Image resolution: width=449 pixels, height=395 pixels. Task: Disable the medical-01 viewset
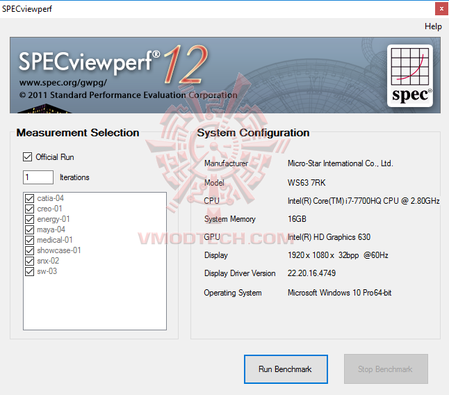pyautogui.click(x=29, y=240)
